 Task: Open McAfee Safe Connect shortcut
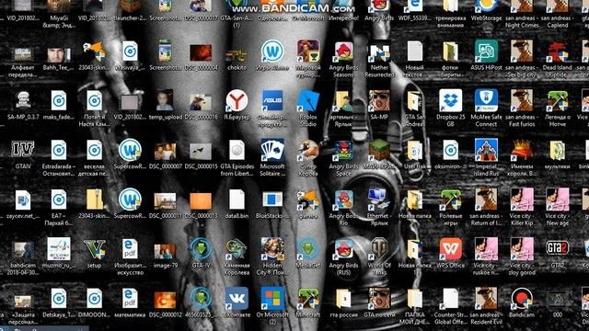pyautogui.click(x=486, y=100)
